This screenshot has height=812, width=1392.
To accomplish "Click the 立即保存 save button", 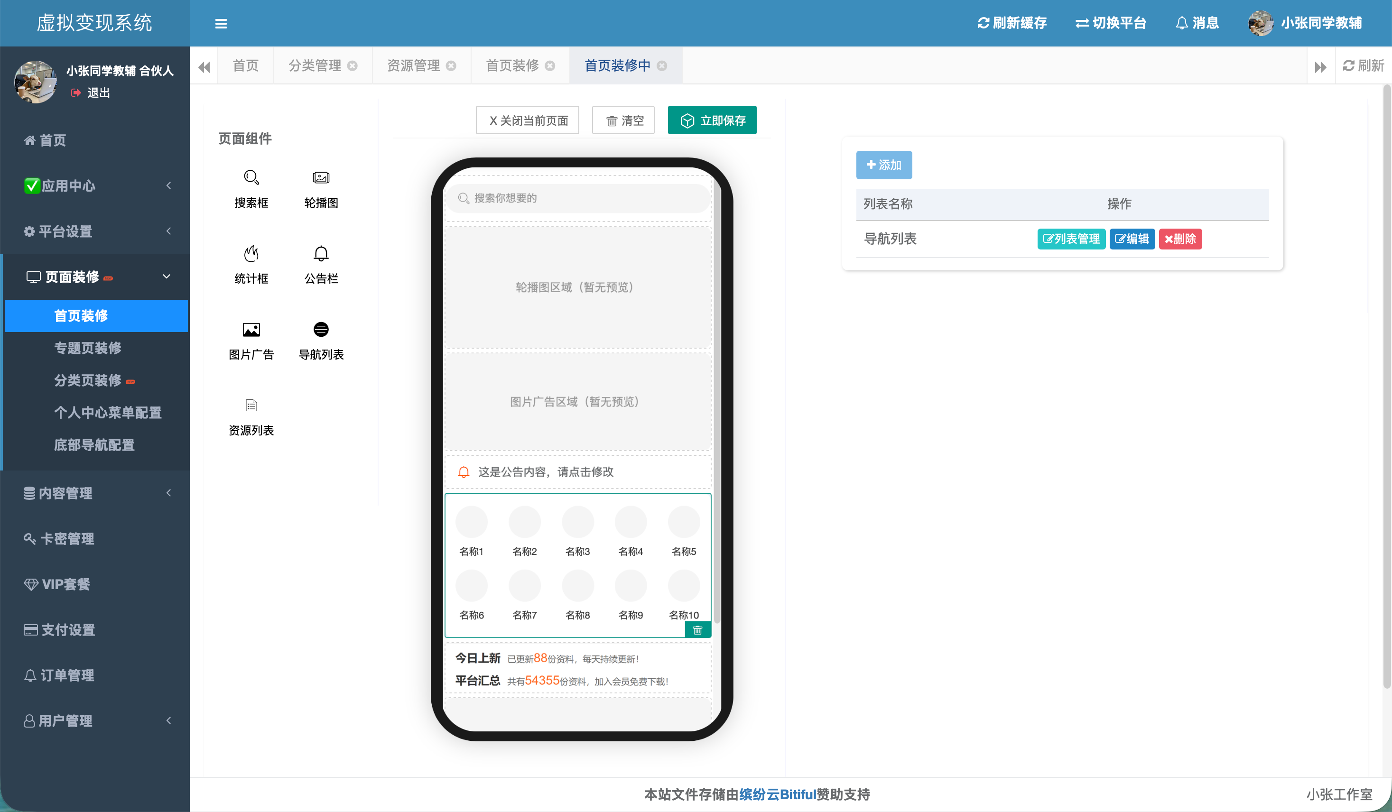I will tap(712, 120).
